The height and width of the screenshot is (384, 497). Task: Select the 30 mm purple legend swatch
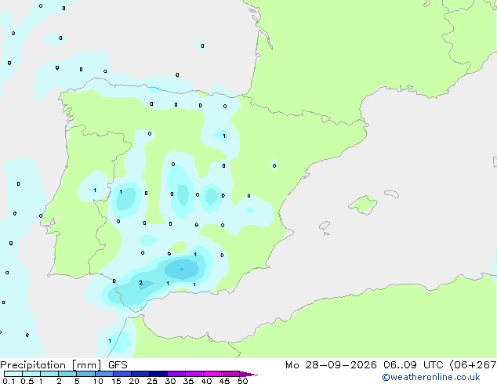(176, 374)
